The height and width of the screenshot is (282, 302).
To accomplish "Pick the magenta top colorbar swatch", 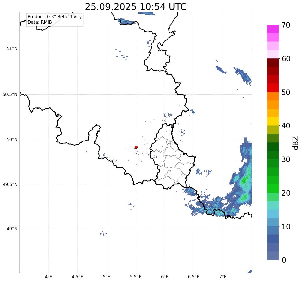I will coord(273,29).
